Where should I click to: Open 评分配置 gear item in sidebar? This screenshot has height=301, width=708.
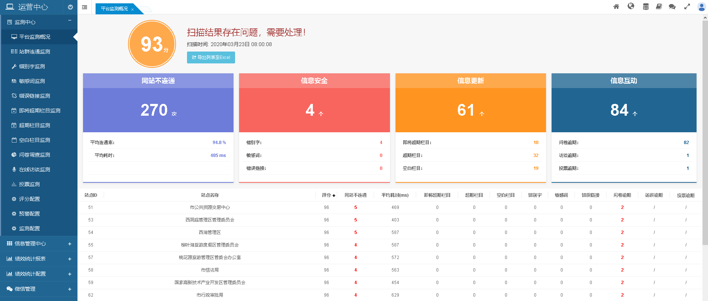pos(29,199)
